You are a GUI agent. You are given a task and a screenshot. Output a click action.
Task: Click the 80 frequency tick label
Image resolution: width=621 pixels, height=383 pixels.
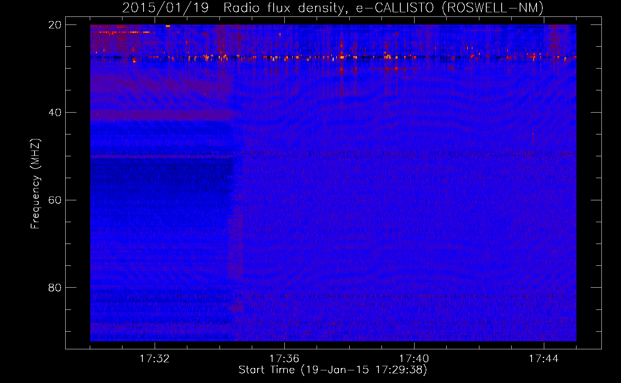pyautogui.click(x=55, y=288)
